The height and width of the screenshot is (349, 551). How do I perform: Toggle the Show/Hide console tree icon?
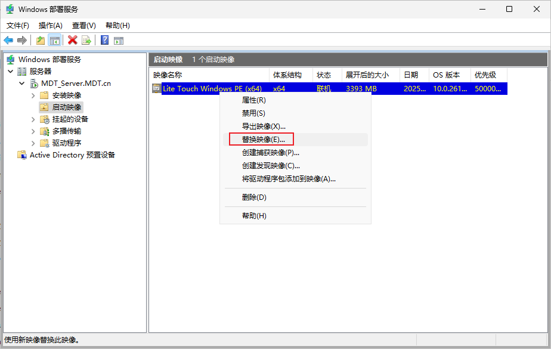(55, 40)
